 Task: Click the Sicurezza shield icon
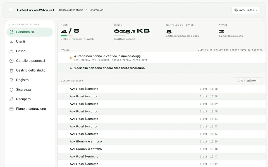[11, 90]
